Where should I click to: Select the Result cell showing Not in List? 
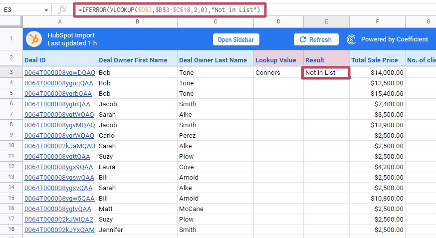(x=326, y=73)
